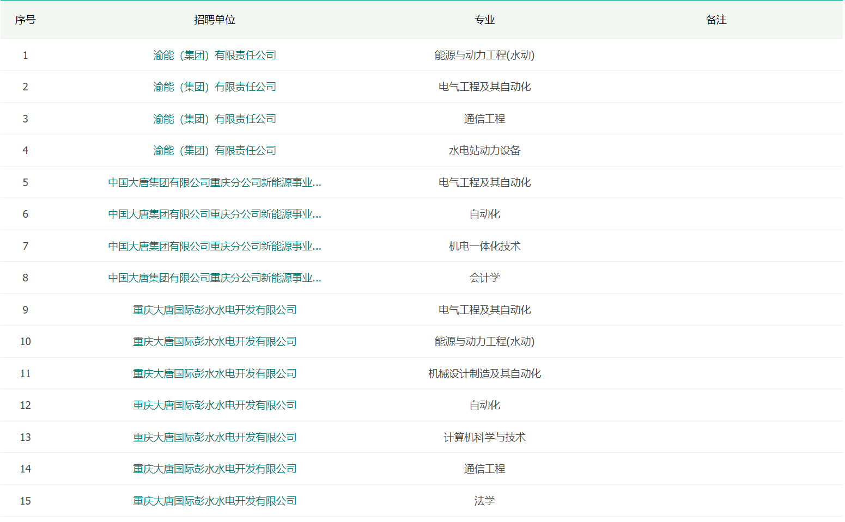Open the 中国大唐集团 link beside 机电一体化技术
The height and width of the screenshot is (522, 845).
tap(214, 246)
